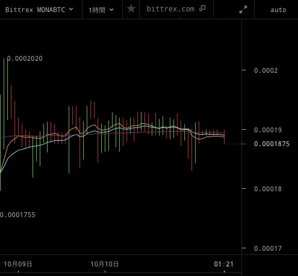
Task: Click the 0.0002020 high price annotation
Action: (25, 58)
